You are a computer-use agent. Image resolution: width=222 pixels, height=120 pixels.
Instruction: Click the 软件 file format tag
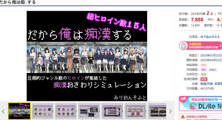tap(204, 75)
